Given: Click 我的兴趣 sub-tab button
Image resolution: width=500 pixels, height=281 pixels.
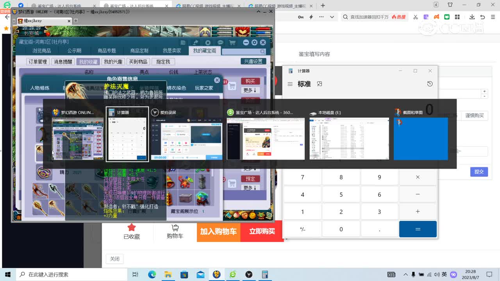Looking at the screenshot, I should coord(113,62).
